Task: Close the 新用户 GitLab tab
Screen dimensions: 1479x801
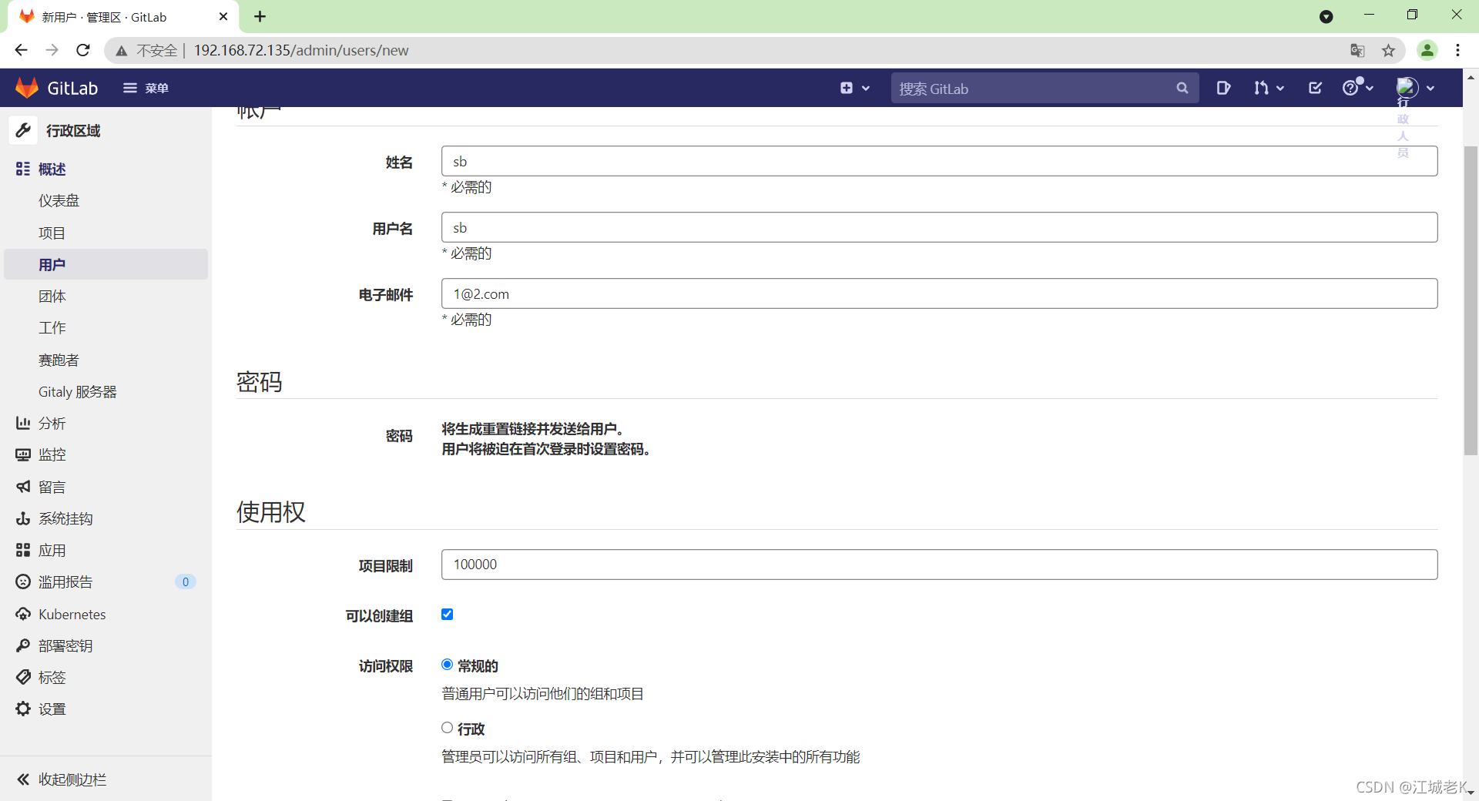Action: pyautogui.click(x=223, y=16)
